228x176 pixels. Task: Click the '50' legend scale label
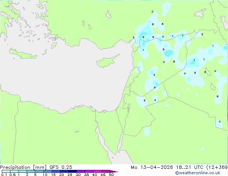pos(111,175)
